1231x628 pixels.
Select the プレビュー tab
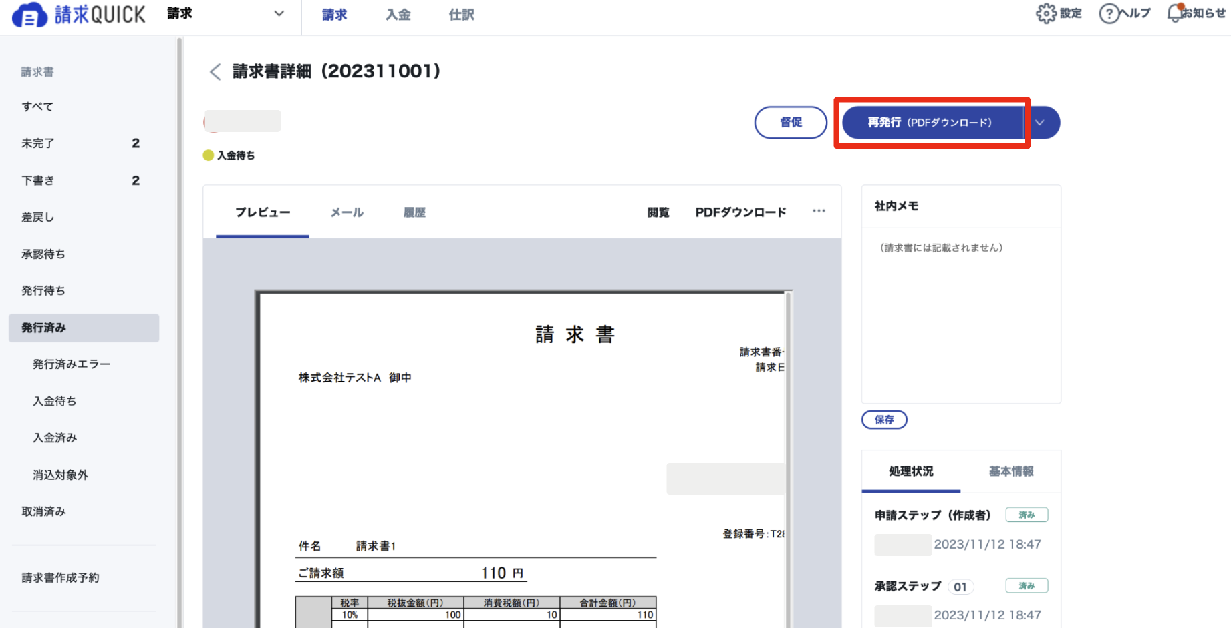[263, 212]
